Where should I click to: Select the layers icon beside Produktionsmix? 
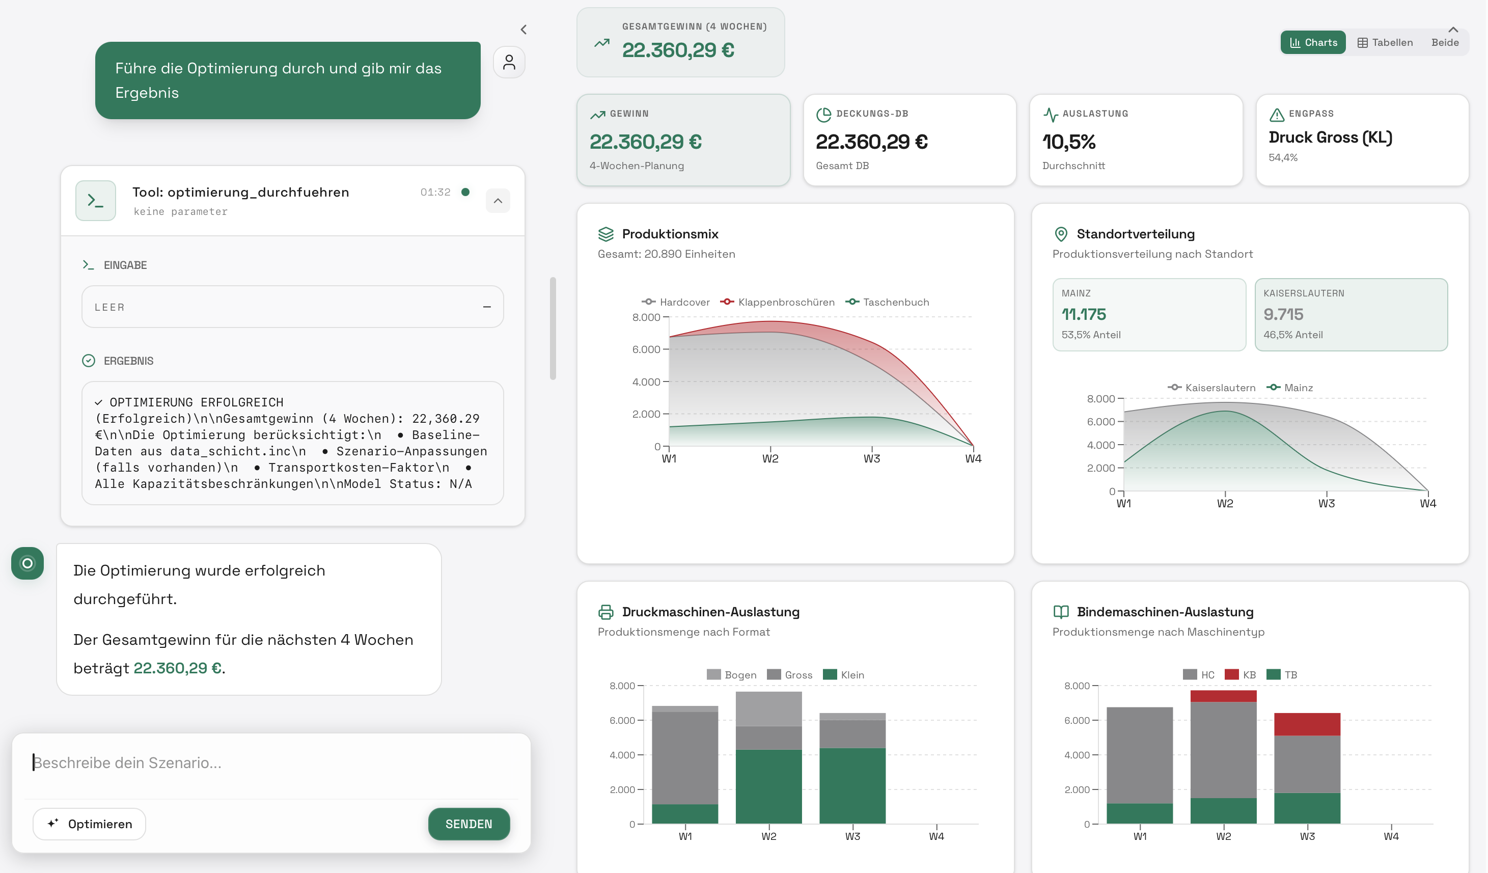[x=606, y=233]
